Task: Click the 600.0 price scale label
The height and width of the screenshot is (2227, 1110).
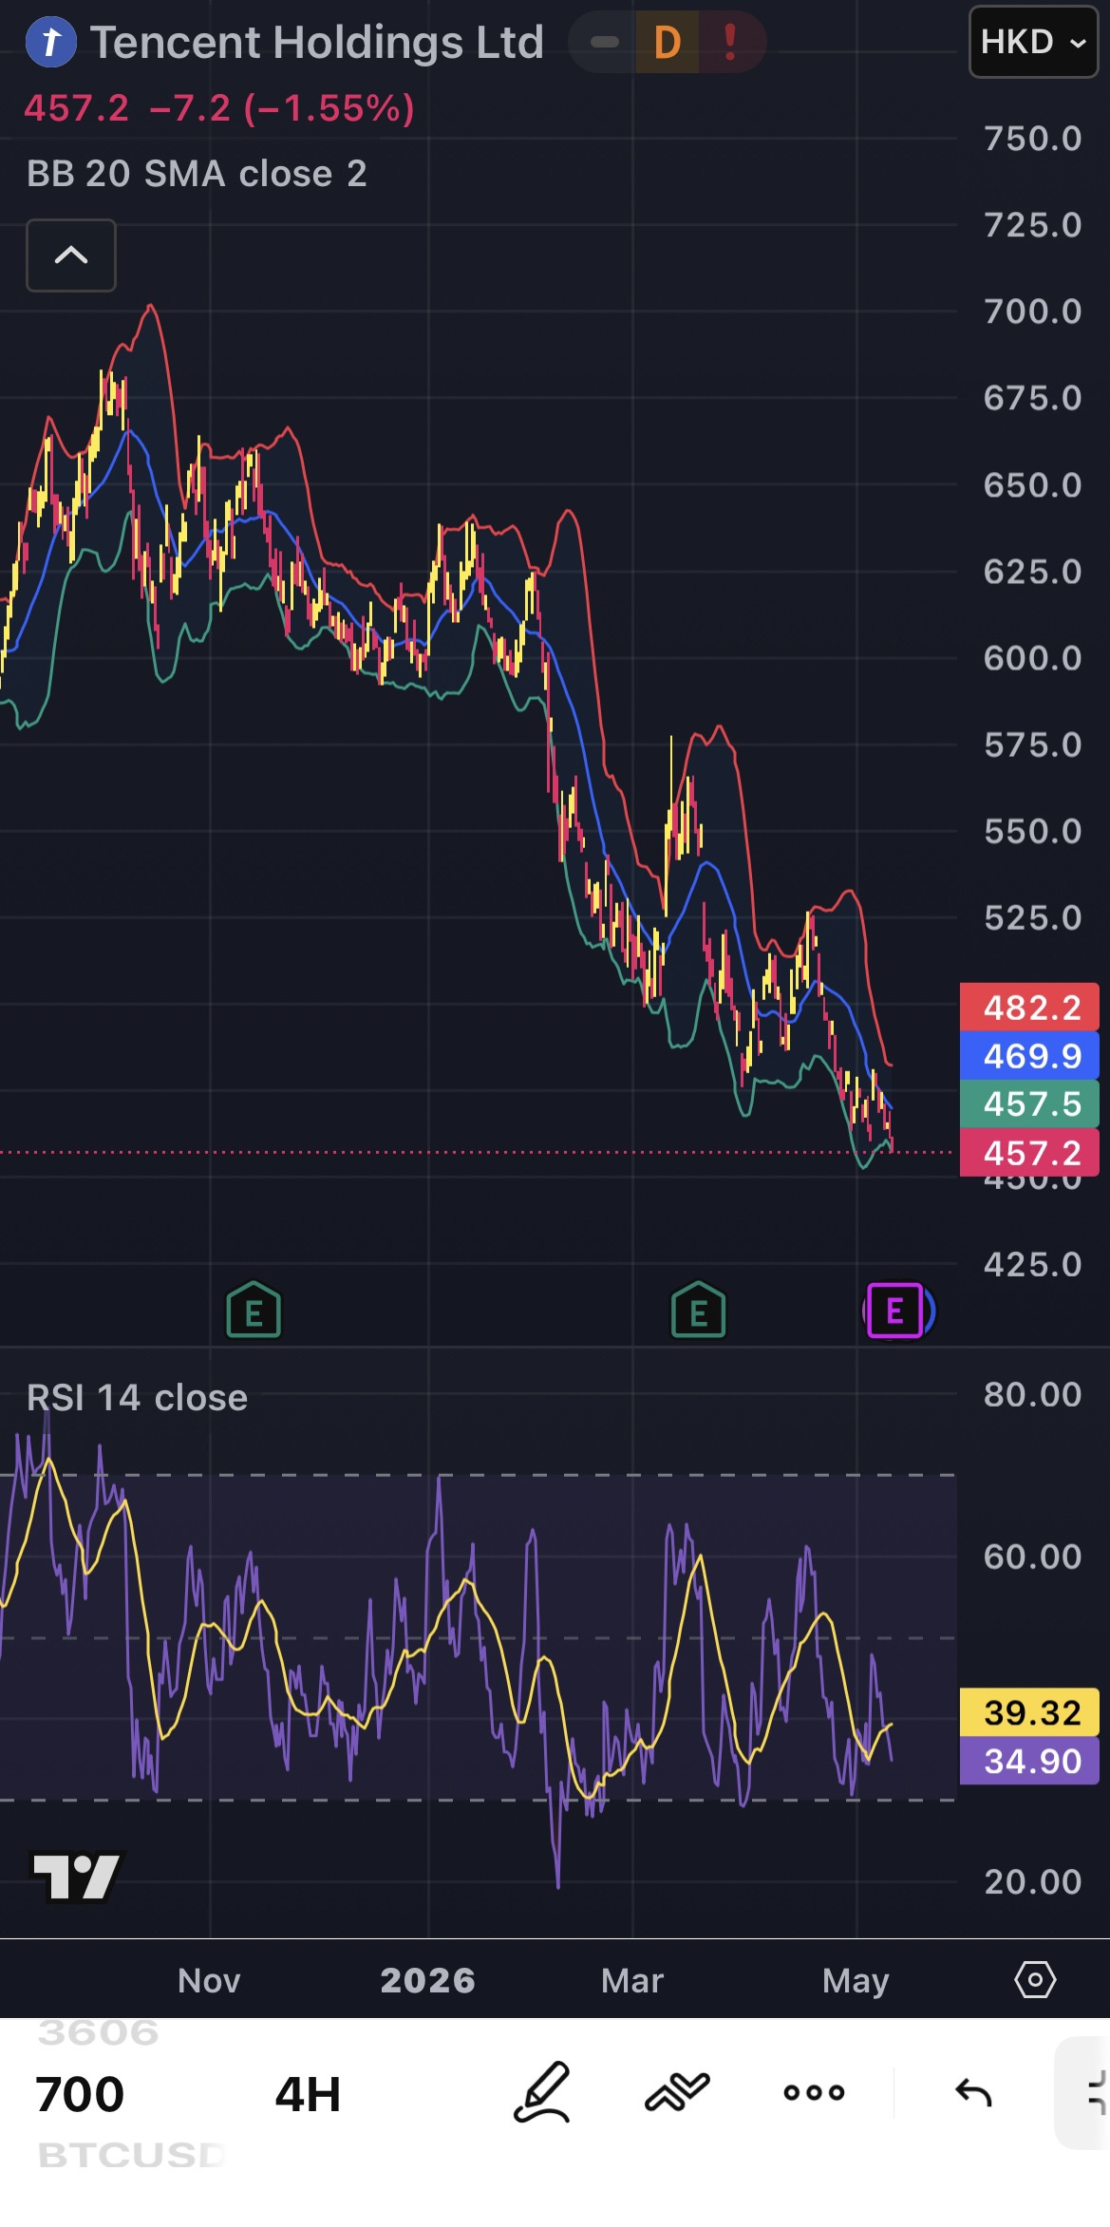Action: [x=1033, y=658]
